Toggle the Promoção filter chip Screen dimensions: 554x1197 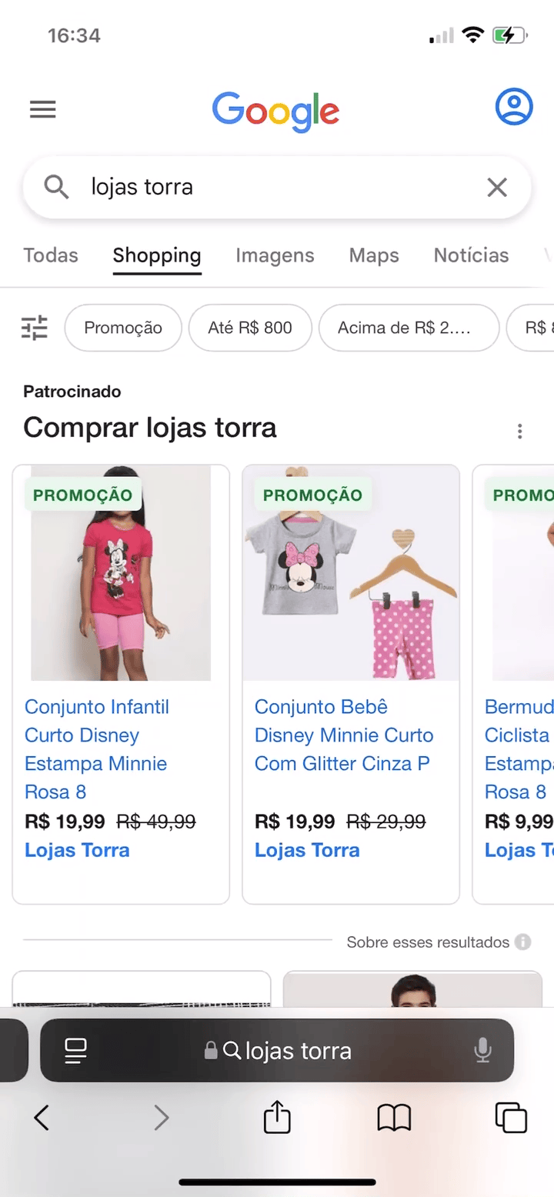click(x=123, y=328)
